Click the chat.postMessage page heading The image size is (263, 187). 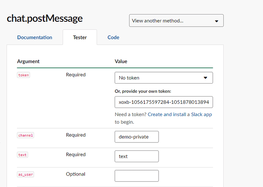(x=45, y=19)
